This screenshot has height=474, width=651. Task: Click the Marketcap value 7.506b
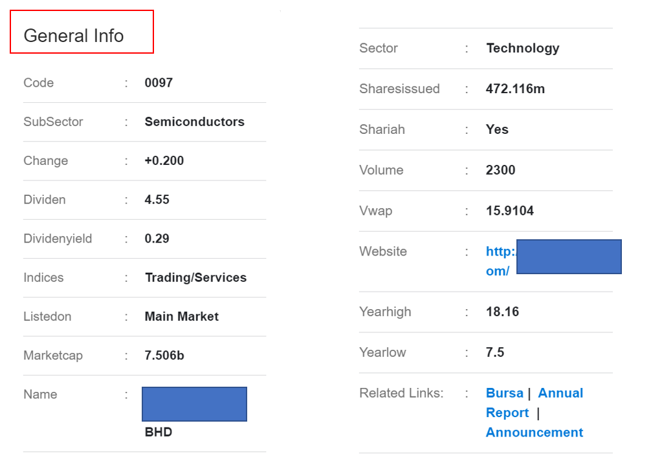coord(164,355)
